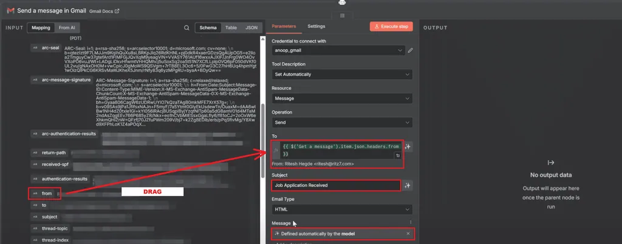
Task: Select the thread-index schema field
Action: [51, 240]
